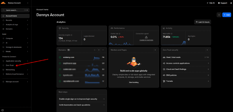
Task: Open the user profile icon
Action: [x=231, y=3]
